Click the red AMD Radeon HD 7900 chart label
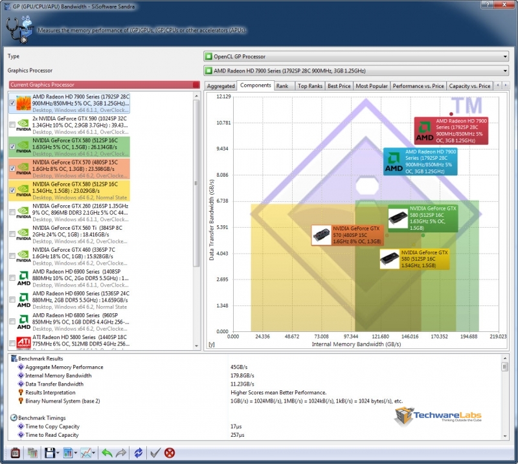The width and height of the screenshot is (518, 464). [x=451, y=131]
